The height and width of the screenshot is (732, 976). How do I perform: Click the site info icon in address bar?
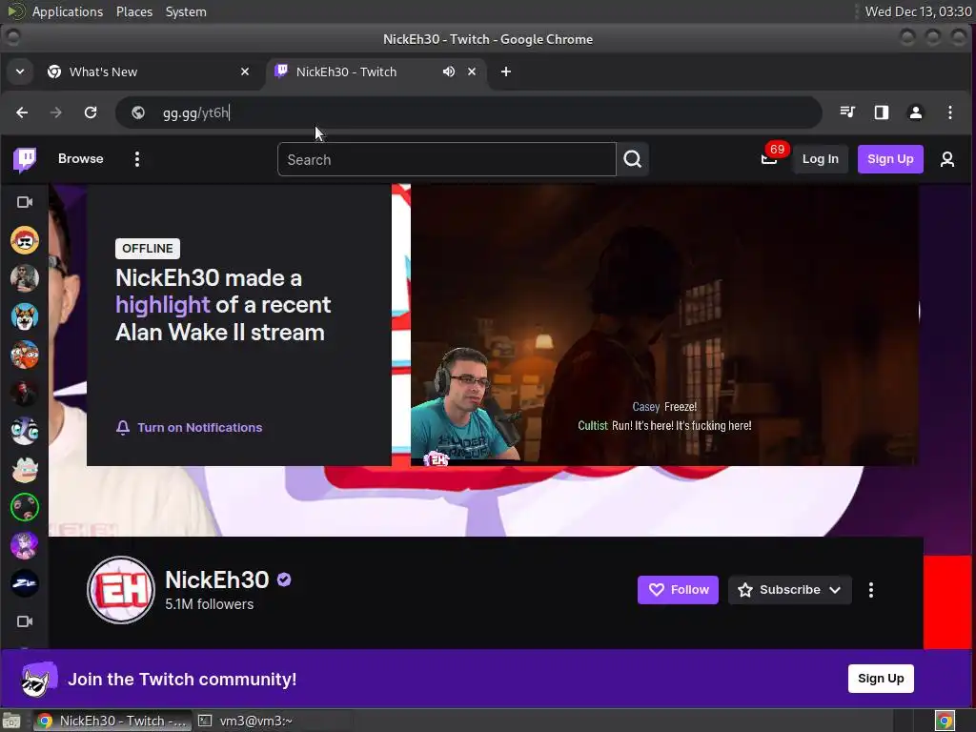[x=138, y=112]
